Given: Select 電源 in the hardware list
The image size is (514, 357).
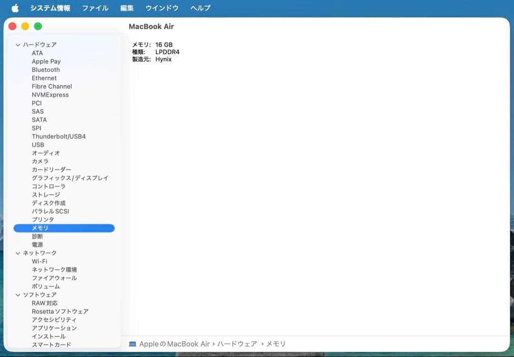Looking at the screenshot, I should click(x=38, y=244).
